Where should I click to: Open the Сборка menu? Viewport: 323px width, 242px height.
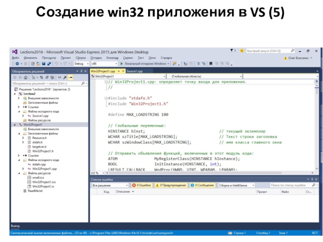pos(81,58)
